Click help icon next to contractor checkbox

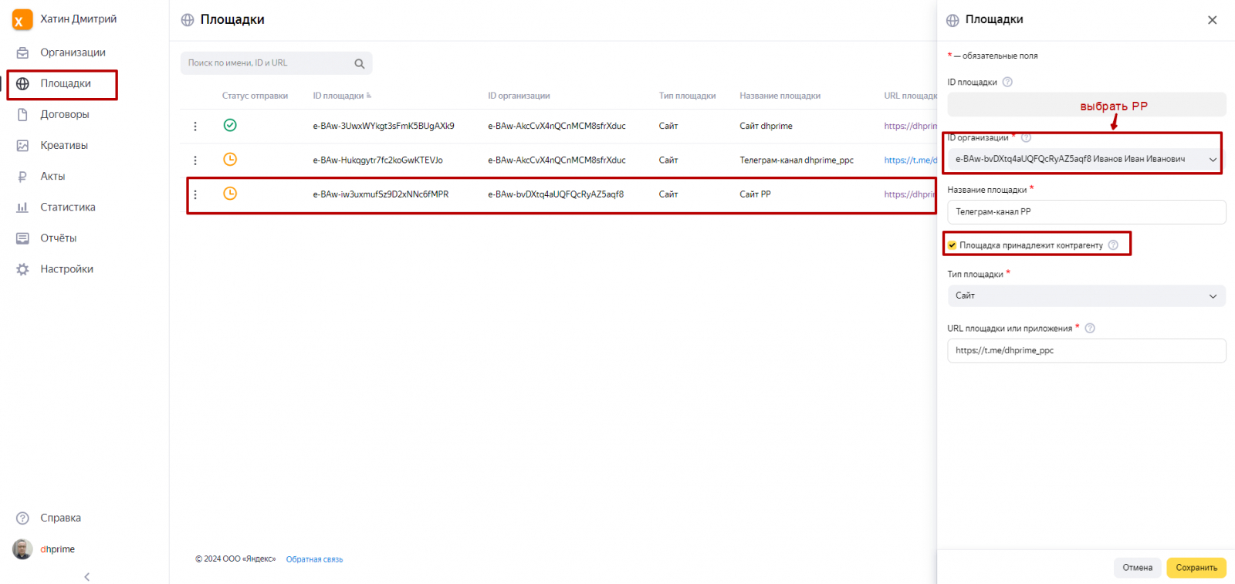(x=1113, y=245)
